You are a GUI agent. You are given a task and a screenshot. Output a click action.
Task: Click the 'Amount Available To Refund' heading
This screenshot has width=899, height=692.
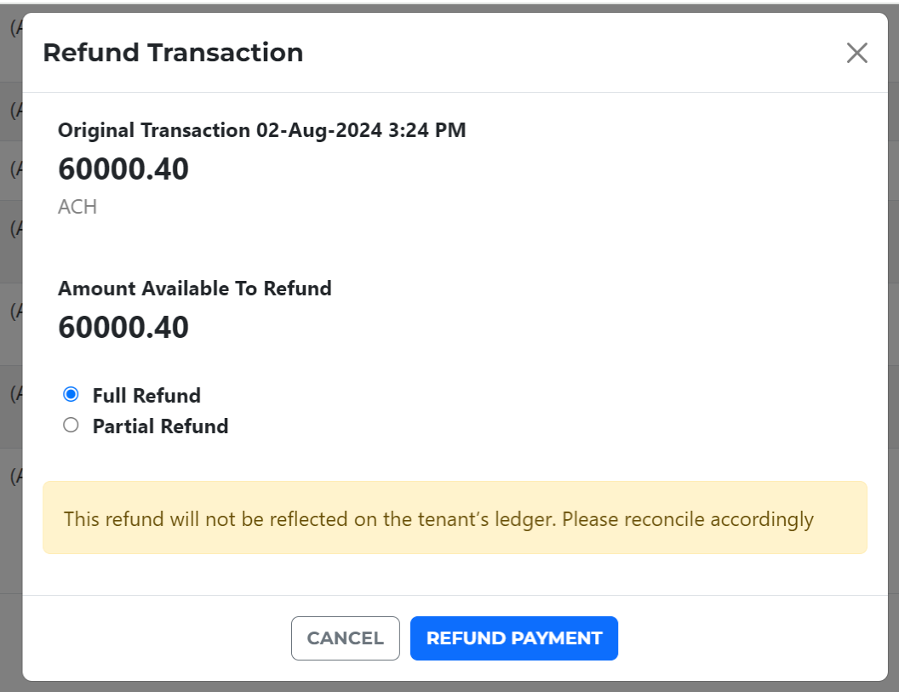195,289
